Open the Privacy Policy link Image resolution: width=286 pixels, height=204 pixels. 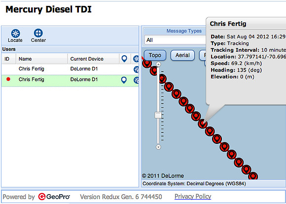click(x=193, y=196)
